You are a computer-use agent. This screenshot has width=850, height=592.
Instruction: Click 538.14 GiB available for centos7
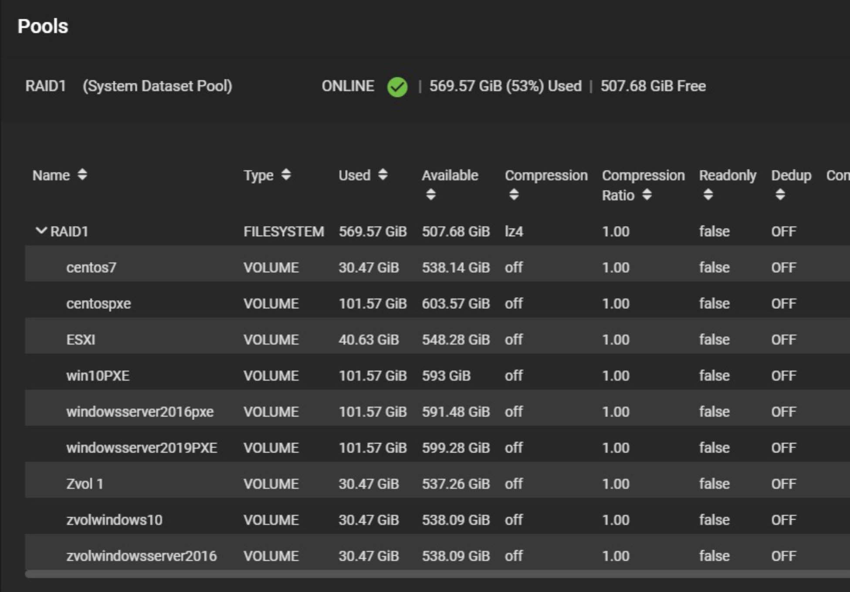(x=456, y=267)
